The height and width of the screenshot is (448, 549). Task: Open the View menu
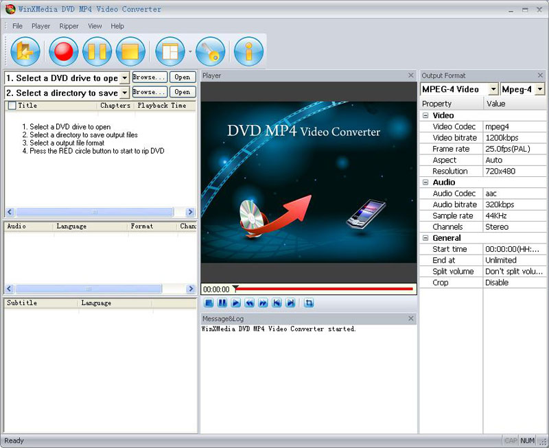[x=95, y=26]
